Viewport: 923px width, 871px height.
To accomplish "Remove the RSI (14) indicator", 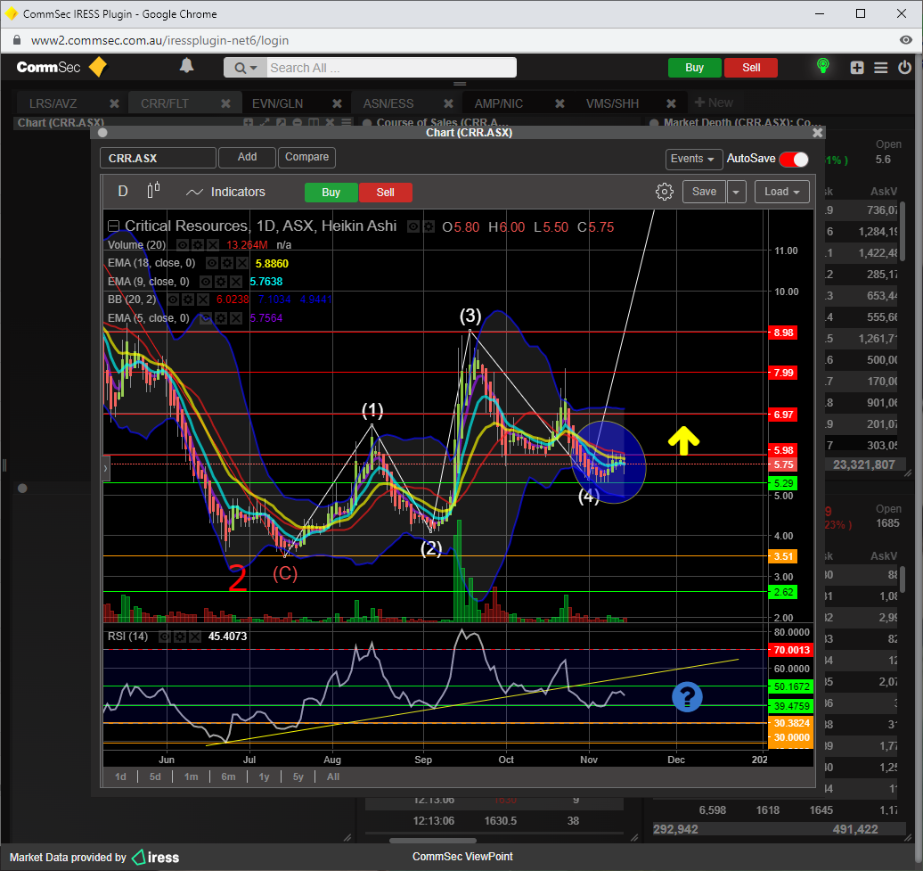I will [x=195, y=637].
